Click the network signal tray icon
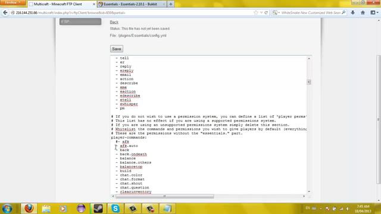This screenshot has height=214, width=381. click(x=341, y=209)
